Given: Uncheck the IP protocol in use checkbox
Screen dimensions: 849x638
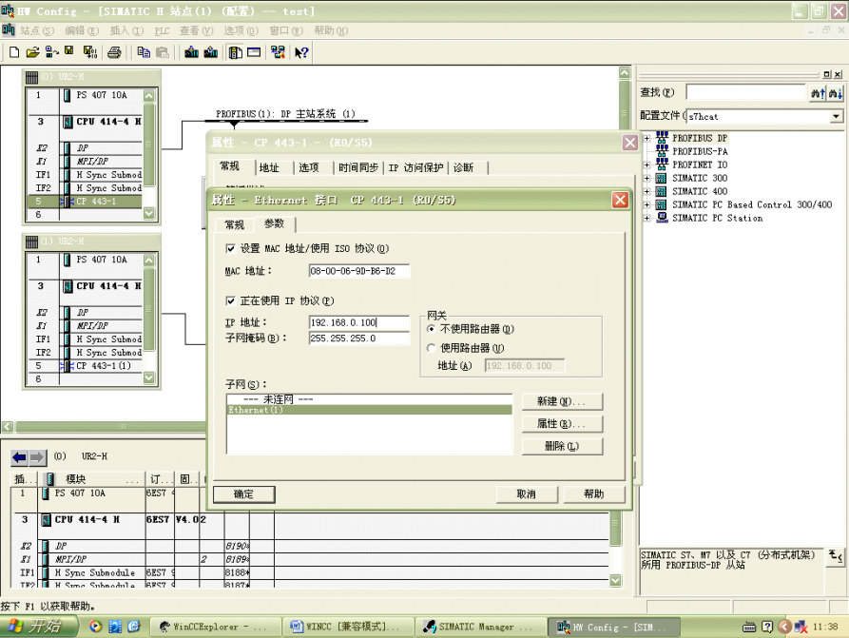Looking at the screenshot, I should click(x=230, y=301).
